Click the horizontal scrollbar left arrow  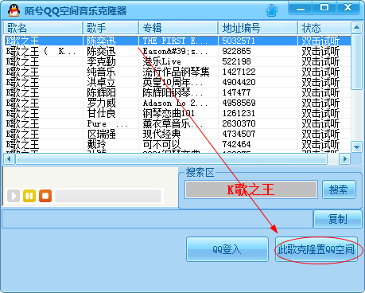point(9,159)
